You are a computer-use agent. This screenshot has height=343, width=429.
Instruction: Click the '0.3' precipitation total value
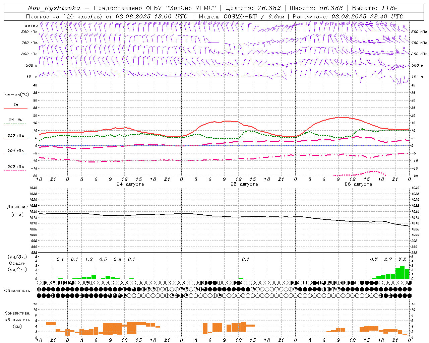117,259
